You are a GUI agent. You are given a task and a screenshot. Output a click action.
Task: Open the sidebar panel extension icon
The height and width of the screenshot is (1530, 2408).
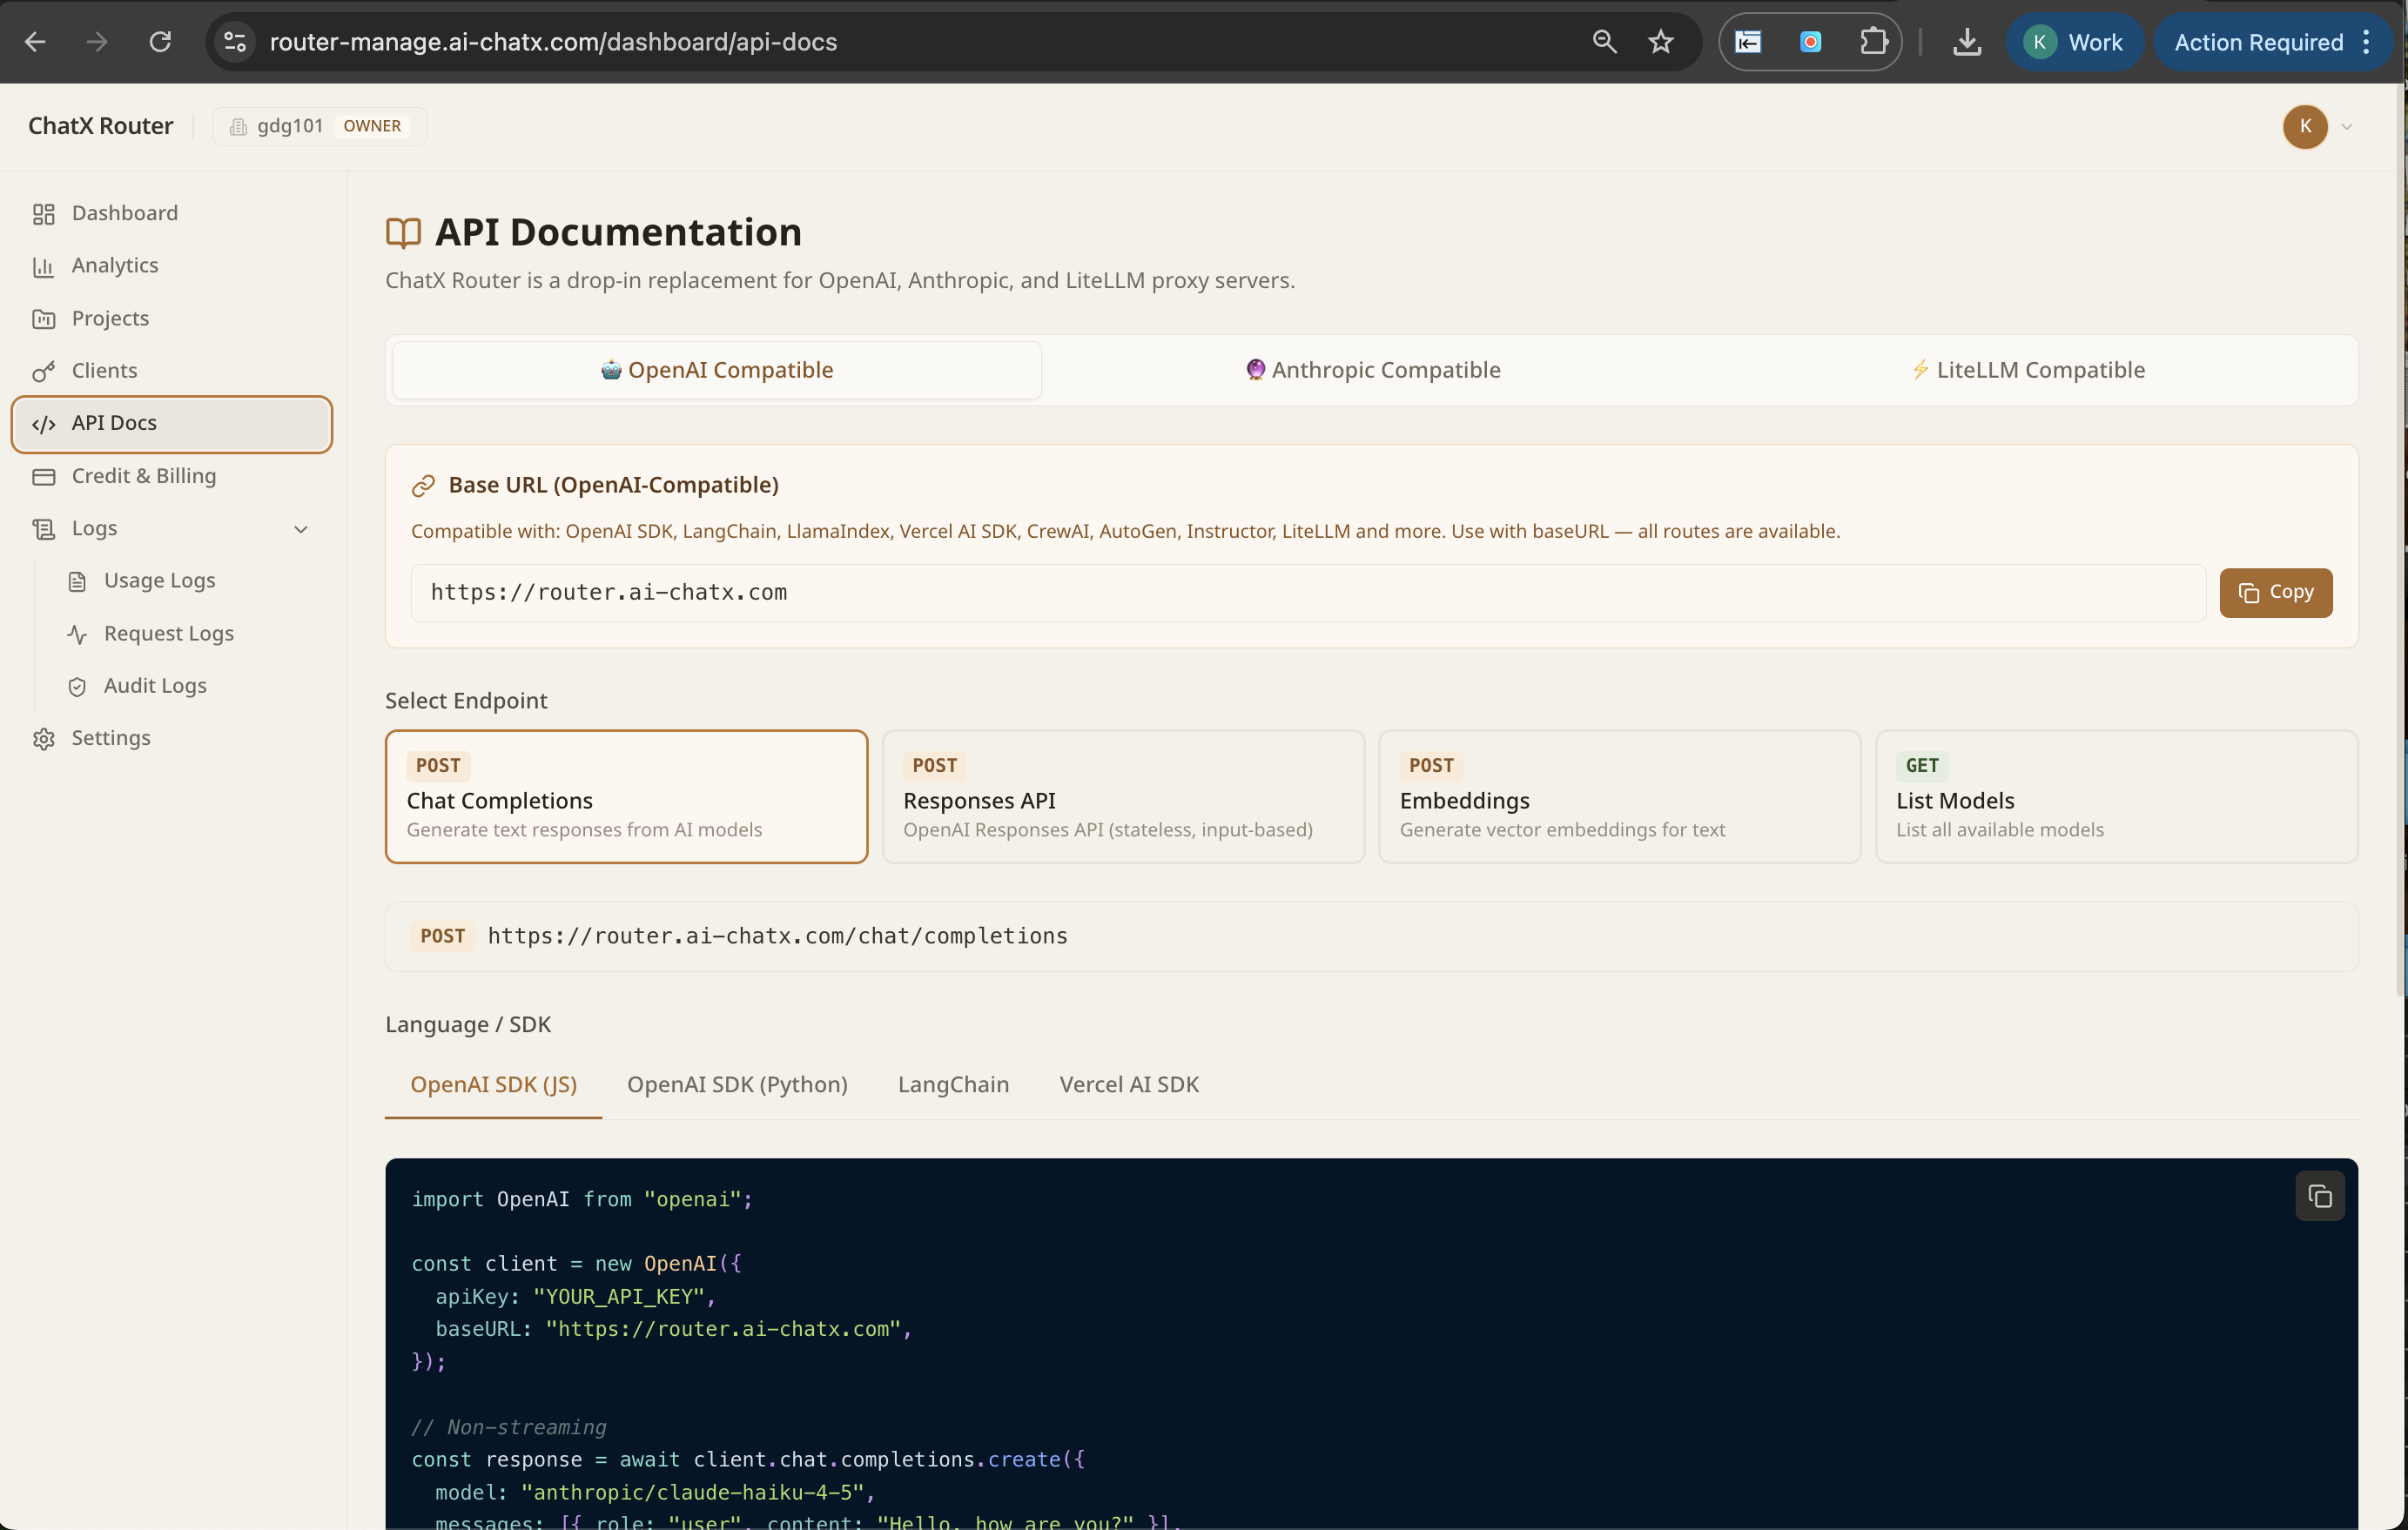click(1748, 42)
